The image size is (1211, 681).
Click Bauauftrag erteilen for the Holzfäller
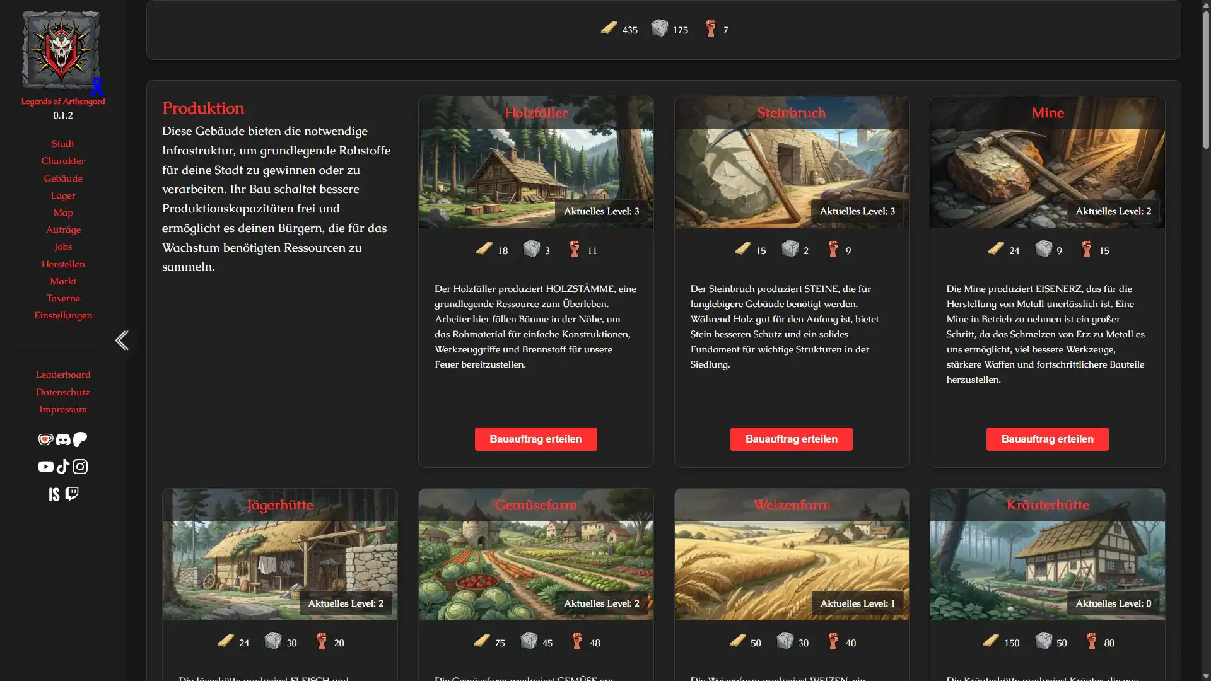point(535,439)
